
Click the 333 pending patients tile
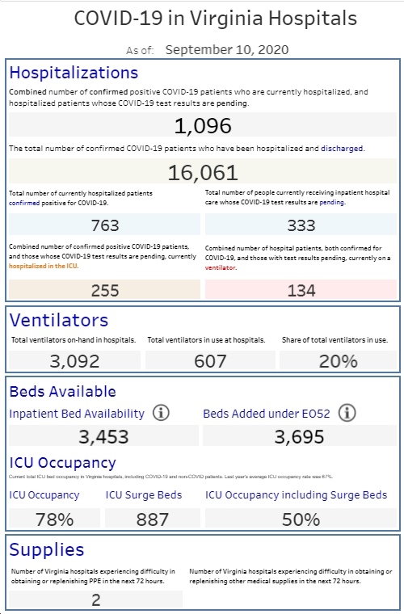301,225
